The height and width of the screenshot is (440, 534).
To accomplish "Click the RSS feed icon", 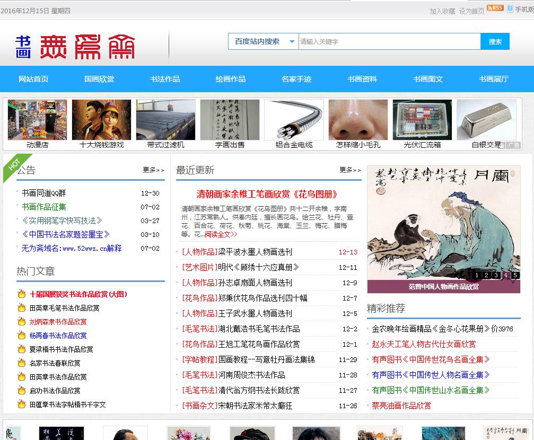I will click(x=495, y=8).
